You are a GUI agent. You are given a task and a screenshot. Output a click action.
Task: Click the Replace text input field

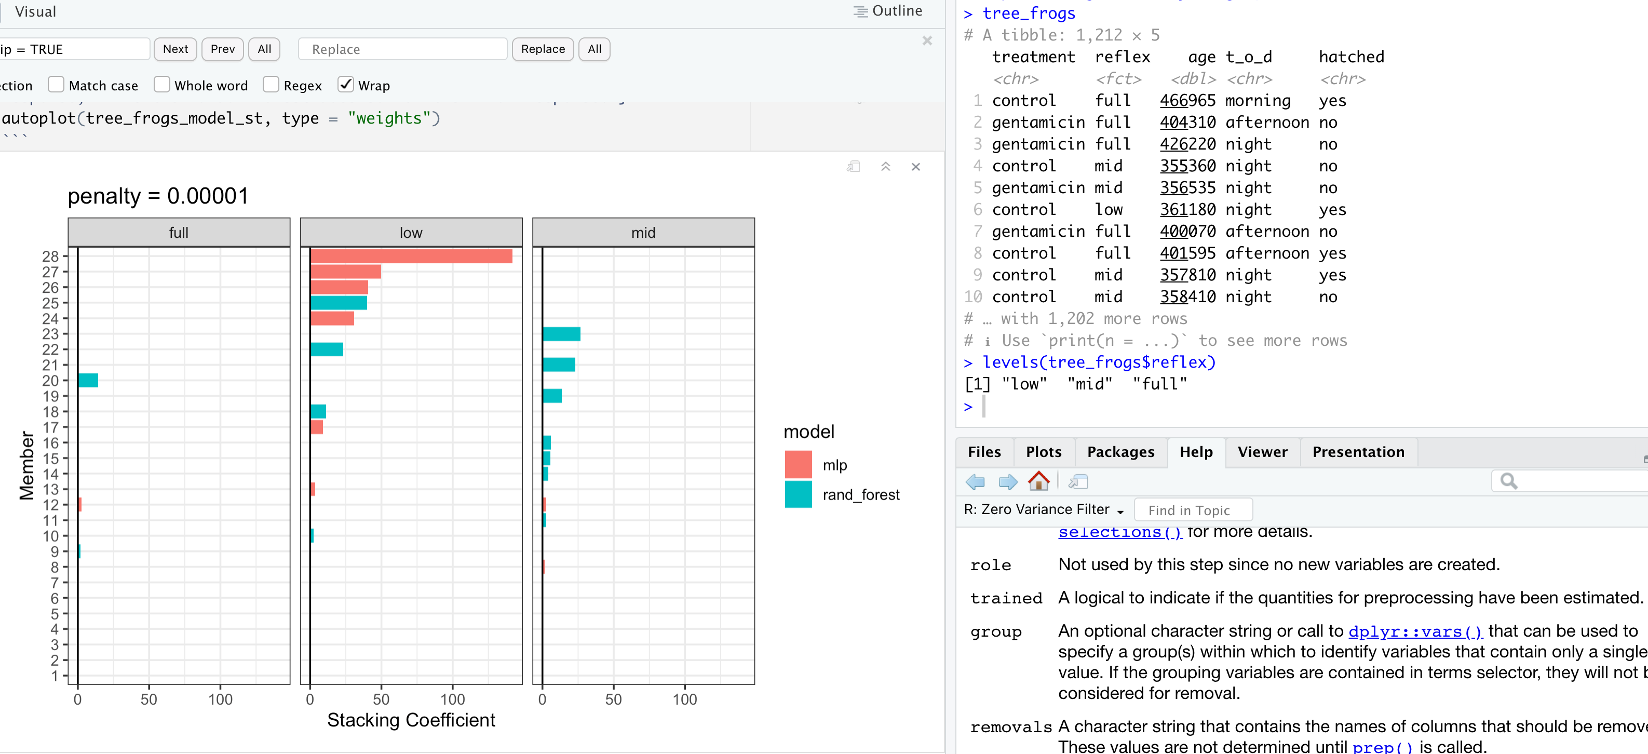click(x=403, y=49)
